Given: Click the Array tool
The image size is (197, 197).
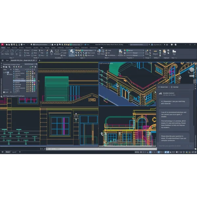Looking at the screenshot, I should [x=41, y=55].
